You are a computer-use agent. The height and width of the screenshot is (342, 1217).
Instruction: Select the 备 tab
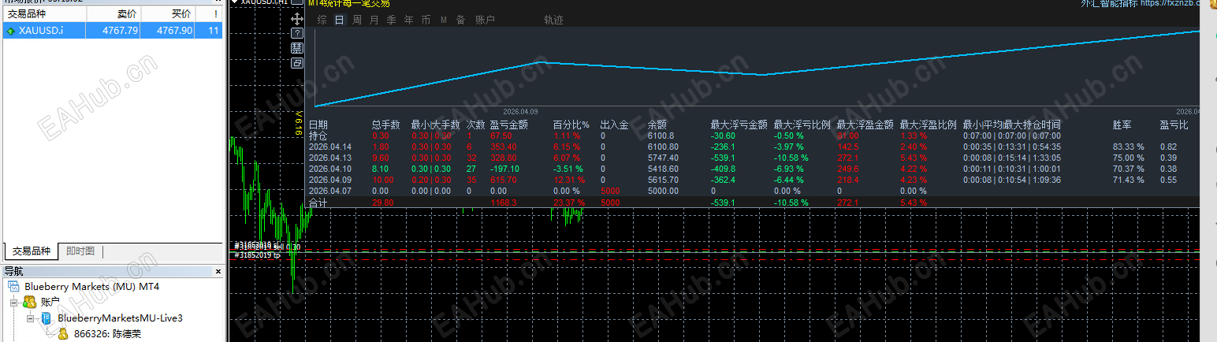(460, 20)
